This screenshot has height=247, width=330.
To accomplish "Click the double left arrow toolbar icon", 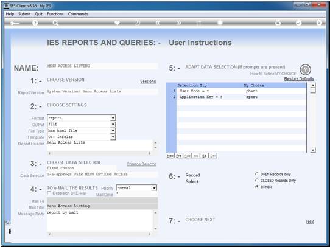I will point(158,23).
